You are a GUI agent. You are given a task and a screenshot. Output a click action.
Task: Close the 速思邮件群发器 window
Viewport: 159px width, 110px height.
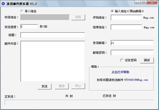pyautogui.click(x=152, y=2)
